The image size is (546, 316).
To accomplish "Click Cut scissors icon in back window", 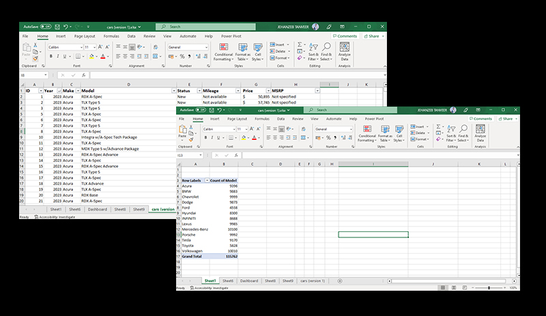I will (x=35, y=45).
